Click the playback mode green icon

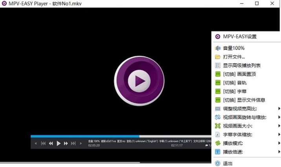218,143
